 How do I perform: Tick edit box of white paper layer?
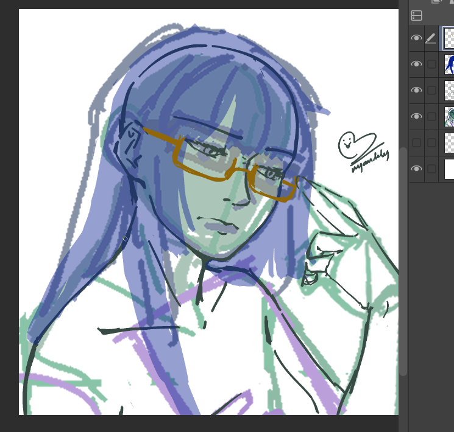[x=431, y=169]
